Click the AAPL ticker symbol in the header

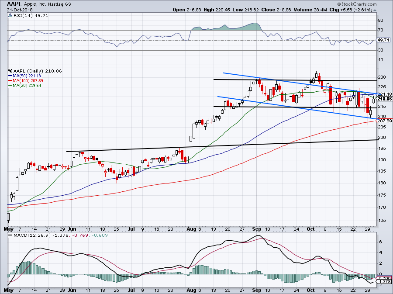point(15,4)
